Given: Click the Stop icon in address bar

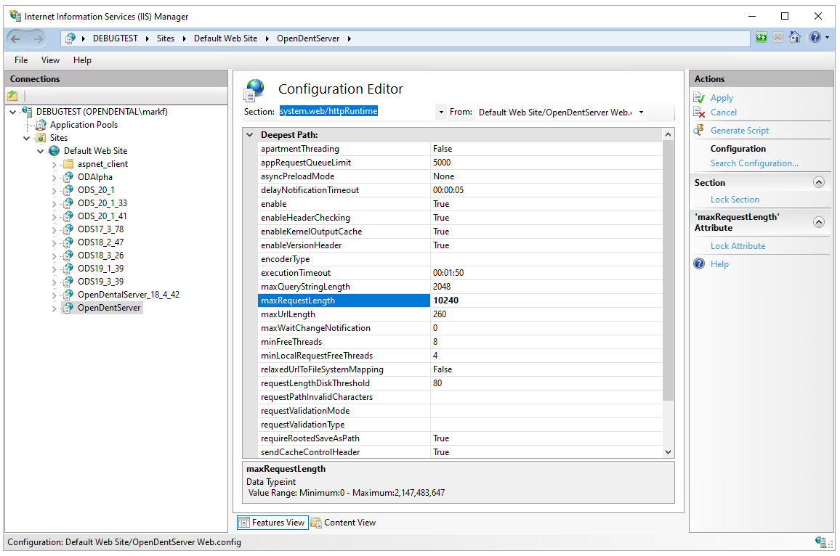Looking at the screenshot, I should pyautogui.click(x=778, y=38).
